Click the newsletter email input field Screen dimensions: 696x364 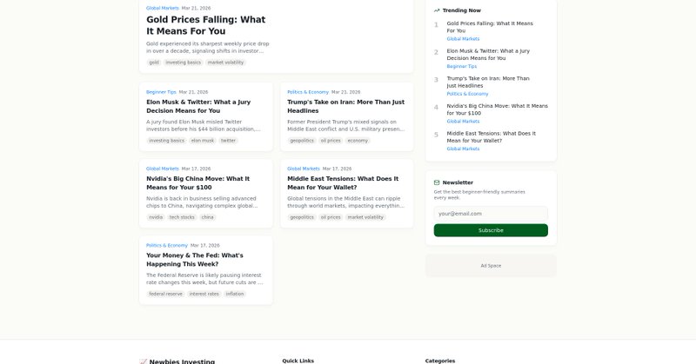tap(491, 213)
